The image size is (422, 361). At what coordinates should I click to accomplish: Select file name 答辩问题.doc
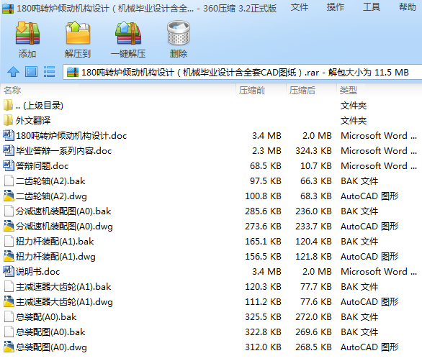[x=42, y=166]
